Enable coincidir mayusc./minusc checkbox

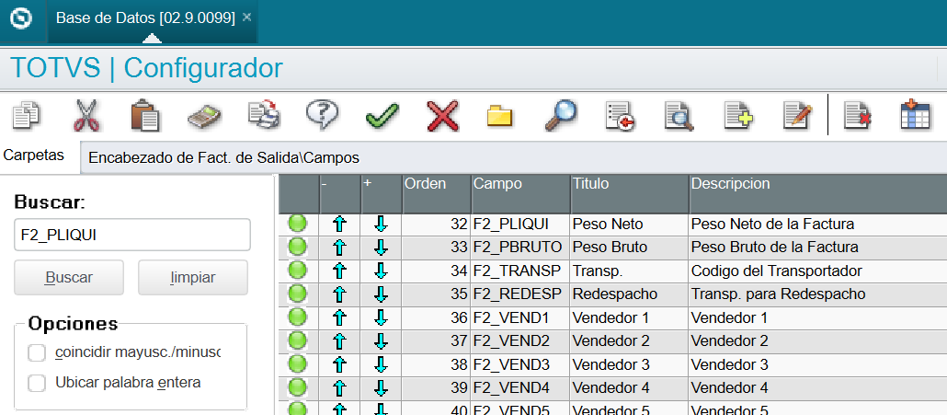37,352
